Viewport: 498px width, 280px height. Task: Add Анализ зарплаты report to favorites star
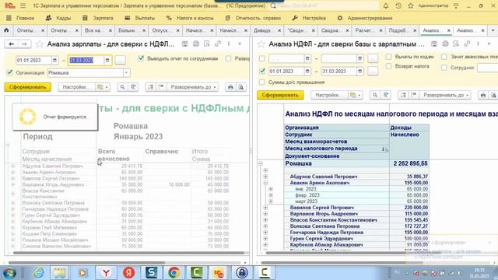pos(40,44)
